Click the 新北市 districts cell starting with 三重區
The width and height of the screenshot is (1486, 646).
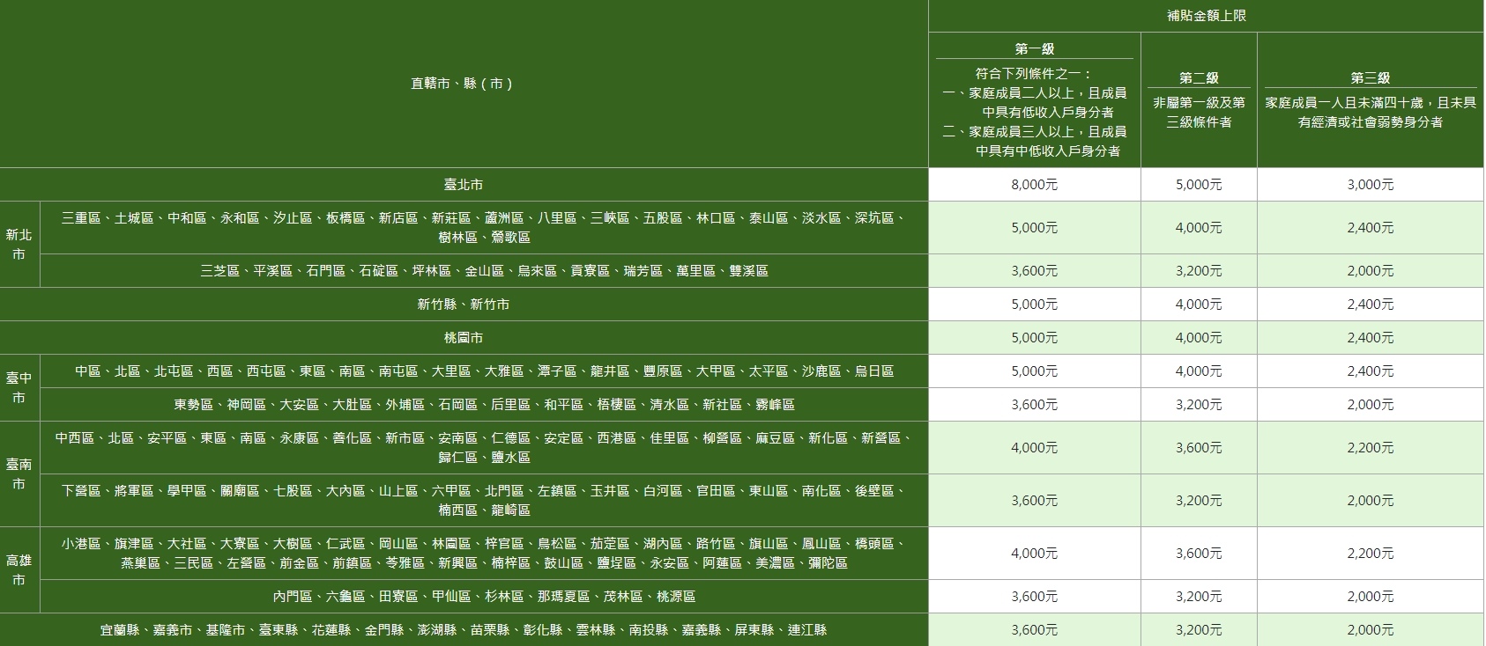point(484,227)
